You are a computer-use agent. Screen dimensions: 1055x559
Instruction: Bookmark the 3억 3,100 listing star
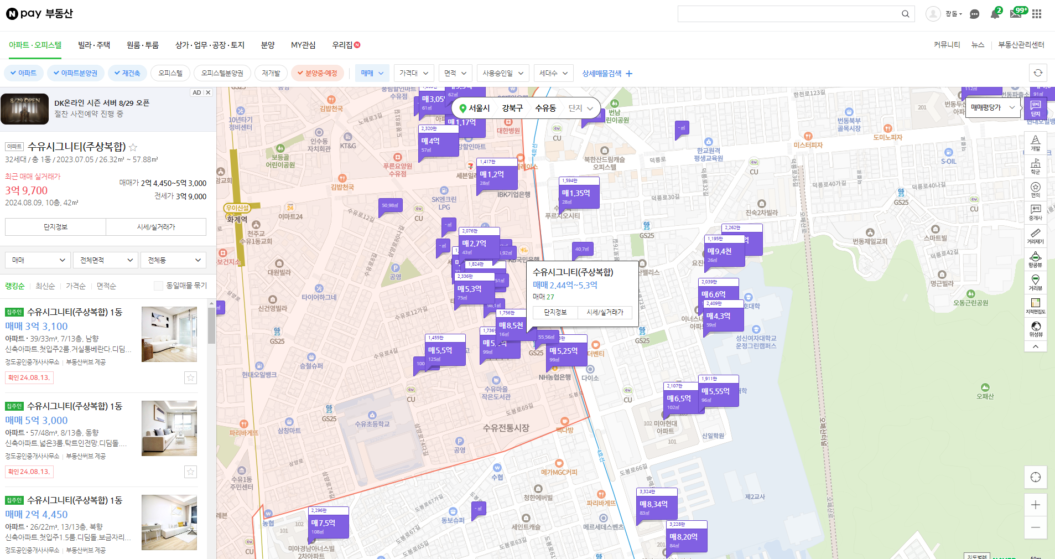190,377
